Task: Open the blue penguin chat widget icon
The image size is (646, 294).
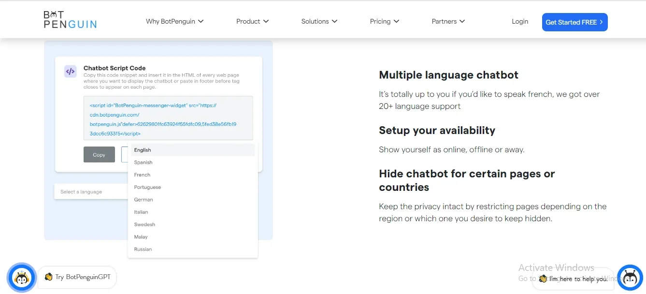Action: [630, 278]
